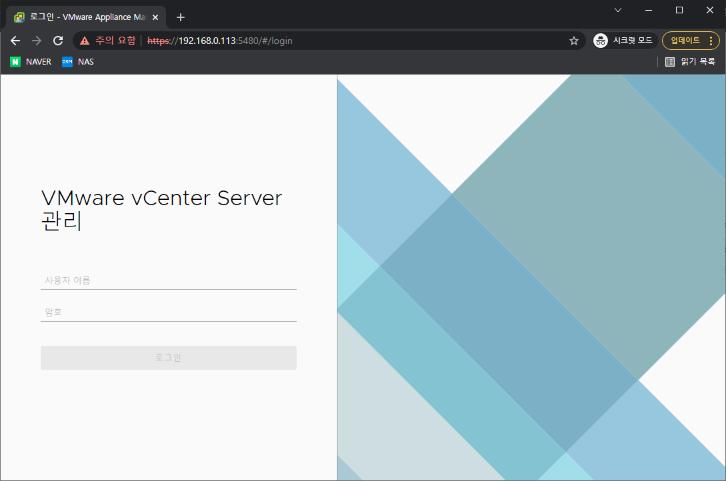Close the VMware Appliance Management tab

pos(155,17)
